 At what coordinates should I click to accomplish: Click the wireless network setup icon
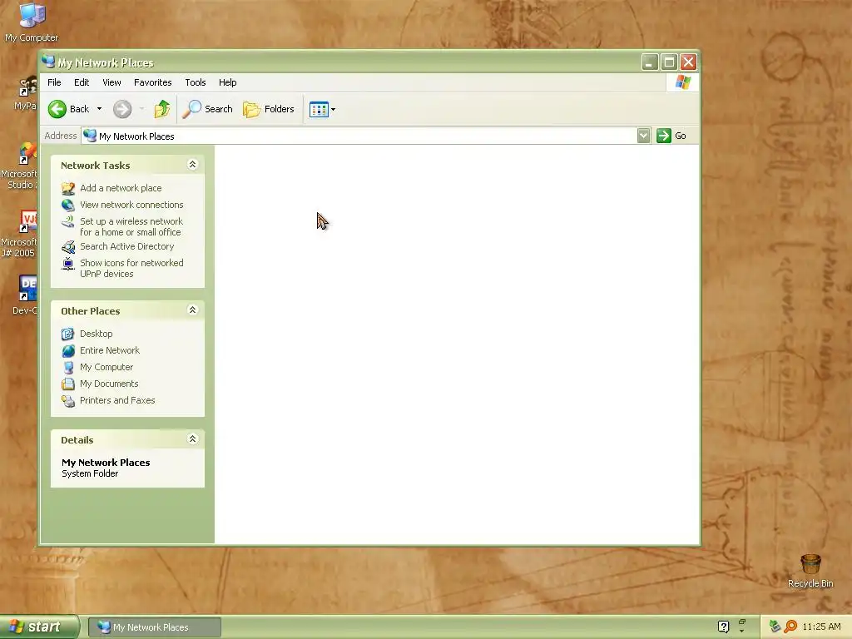(x=68, y=221)
